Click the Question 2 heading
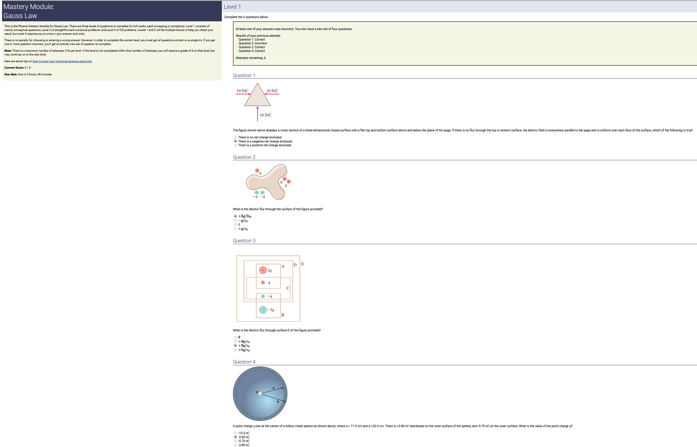This screenshot has height=447, width=697. (244, 157)
